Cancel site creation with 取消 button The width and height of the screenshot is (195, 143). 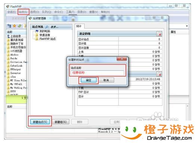click(106, 80)
